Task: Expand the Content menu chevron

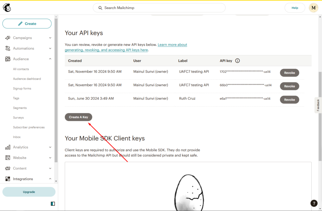Action: (x=50, y=168)
